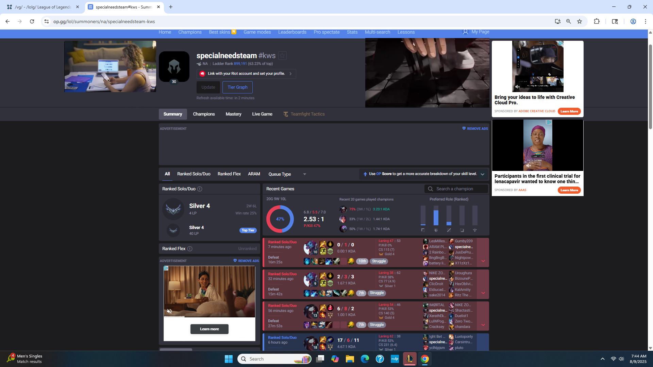Screen dimensions: 653x367
Task: Click the bottom lane role icon
Action: click(462, 230)
